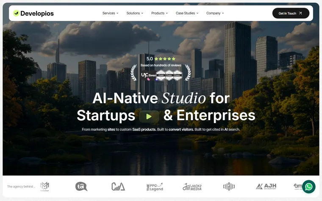The image size is (322, 201).
Task: Click the CA bar-chart client logo
Action: click(x=118, y=187)
